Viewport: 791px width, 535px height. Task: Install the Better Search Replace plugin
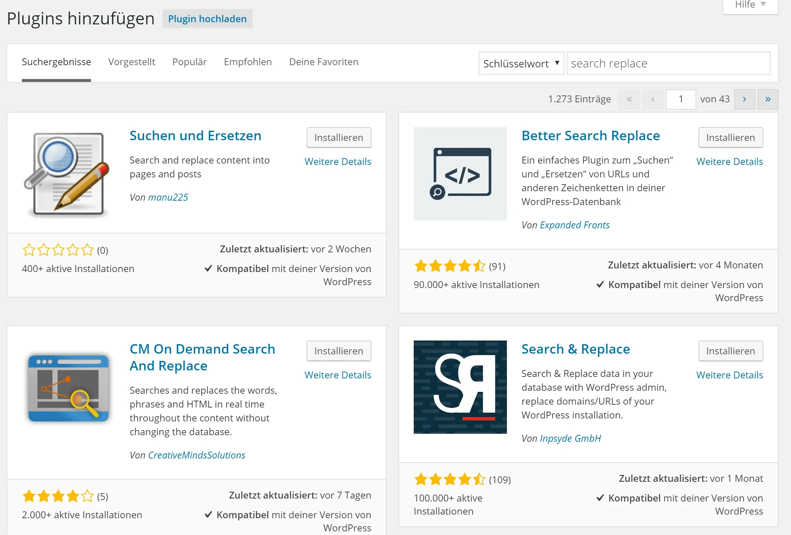[x=731, y=138]
